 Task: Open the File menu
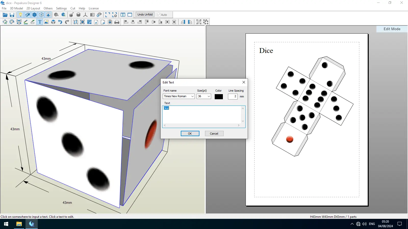coord(4,8)
